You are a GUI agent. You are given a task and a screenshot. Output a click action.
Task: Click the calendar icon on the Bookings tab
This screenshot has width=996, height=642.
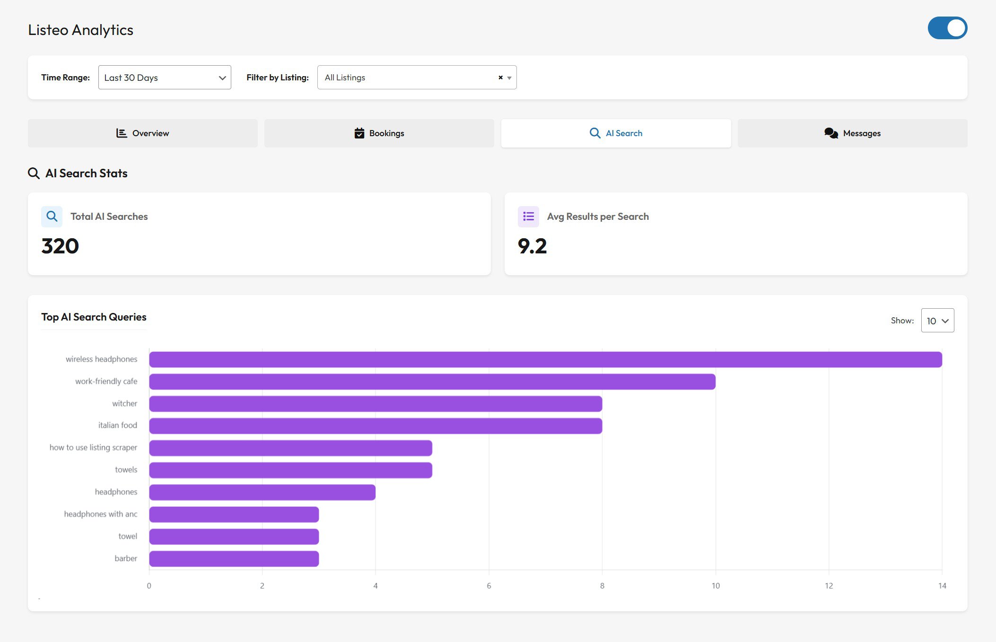click(359, 133)
